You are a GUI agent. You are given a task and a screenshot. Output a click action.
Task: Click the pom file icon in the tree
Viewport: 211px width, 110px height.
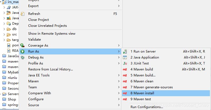(x=9, y=45)
